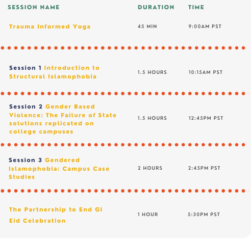Click the SESSION NAME column header

(34, 7)
